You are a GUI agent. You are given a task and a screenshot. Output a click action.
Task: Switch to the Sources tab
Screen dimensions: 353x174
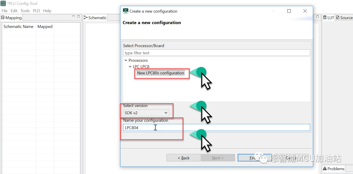coord(344,18)
